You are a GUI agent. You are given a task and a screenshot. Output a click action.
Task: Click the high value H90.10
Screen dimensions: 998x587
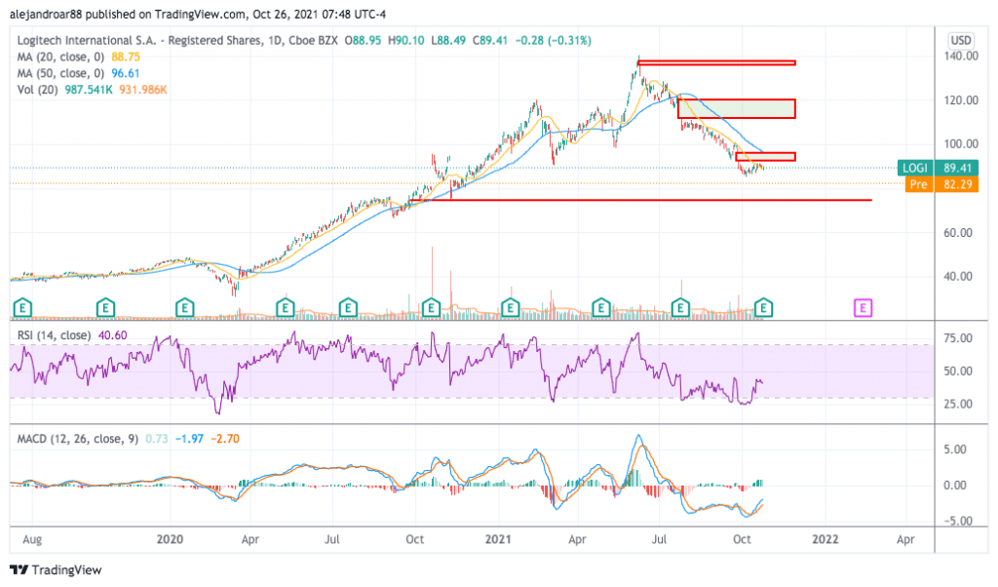point(406,41)
